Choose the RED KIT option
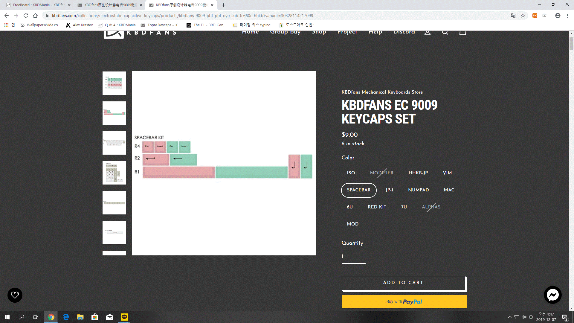Image resolution: width=574 pixels, height=323 pixels. pos(377,207)
